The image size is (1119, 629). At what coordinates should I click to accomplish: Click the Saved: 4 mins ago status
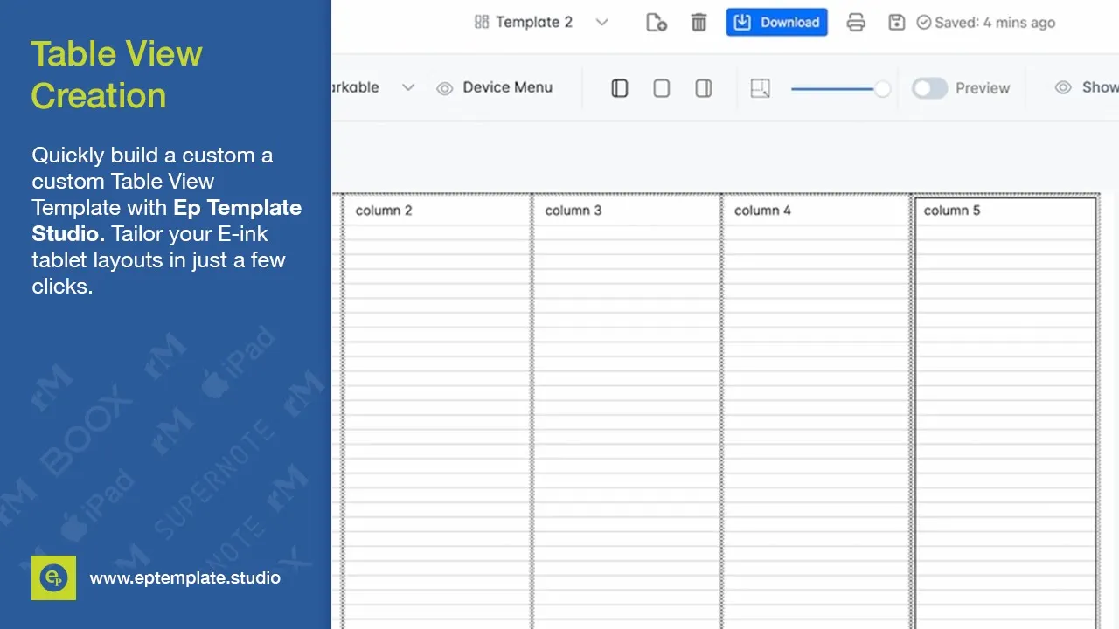986,23
